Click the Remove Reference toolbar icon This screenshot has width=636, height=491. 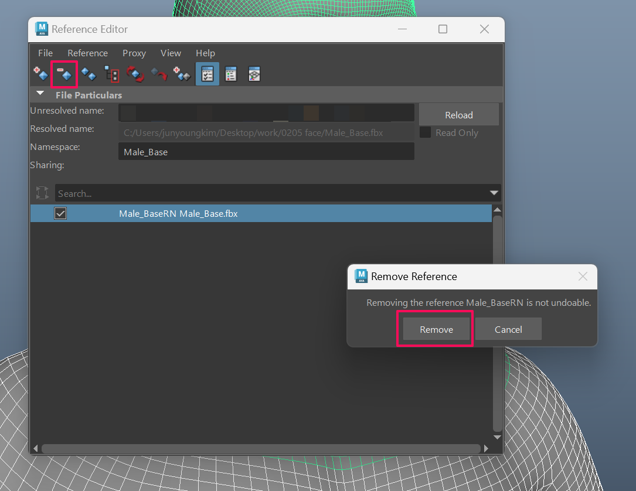[x=64, y=74]
